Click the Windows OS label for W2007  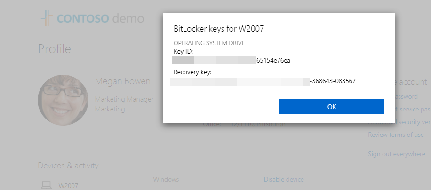[166, 179]
